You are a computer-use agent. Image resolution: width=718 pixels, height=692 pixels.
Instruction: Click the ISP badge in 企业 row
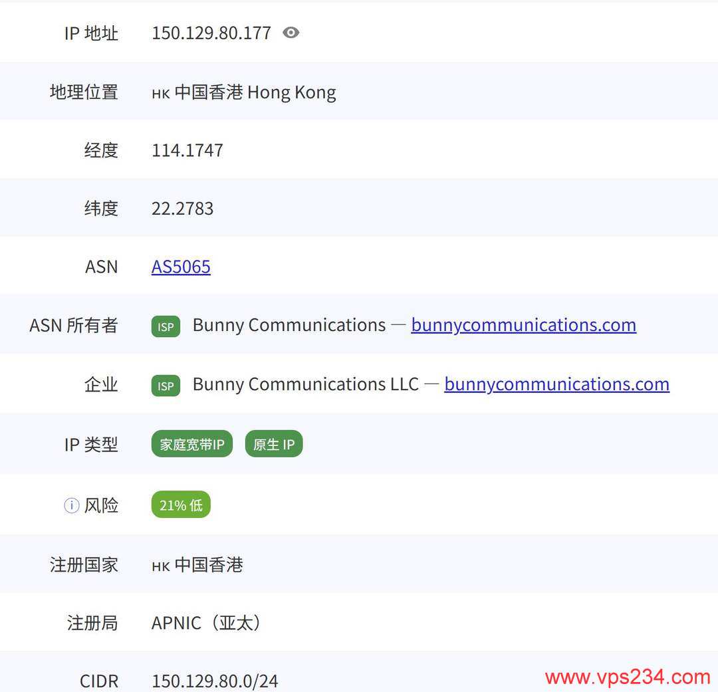click(166, 385)
